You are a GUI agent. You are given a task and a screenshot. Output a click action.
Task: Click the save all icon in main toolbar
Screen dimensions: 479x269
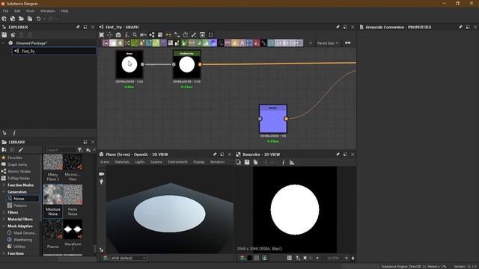(30, 19)
